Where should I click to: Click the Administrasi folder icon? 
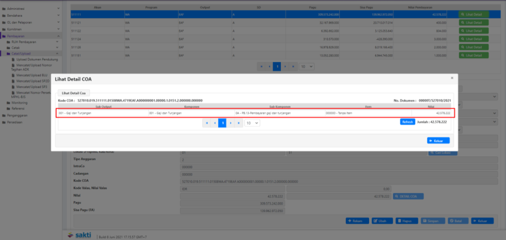coord(3,8)
